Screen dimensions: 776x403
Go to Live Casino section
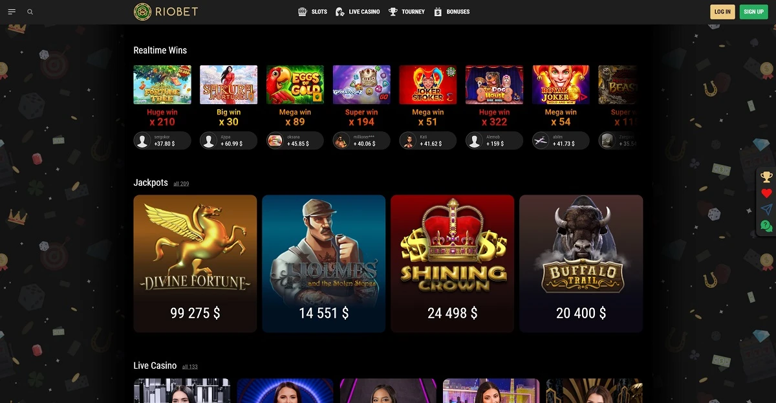[358, 12]
